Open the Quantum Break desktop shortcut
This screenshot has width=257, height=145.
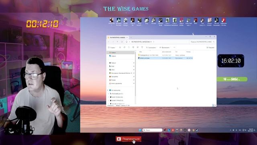pos(161,22)
